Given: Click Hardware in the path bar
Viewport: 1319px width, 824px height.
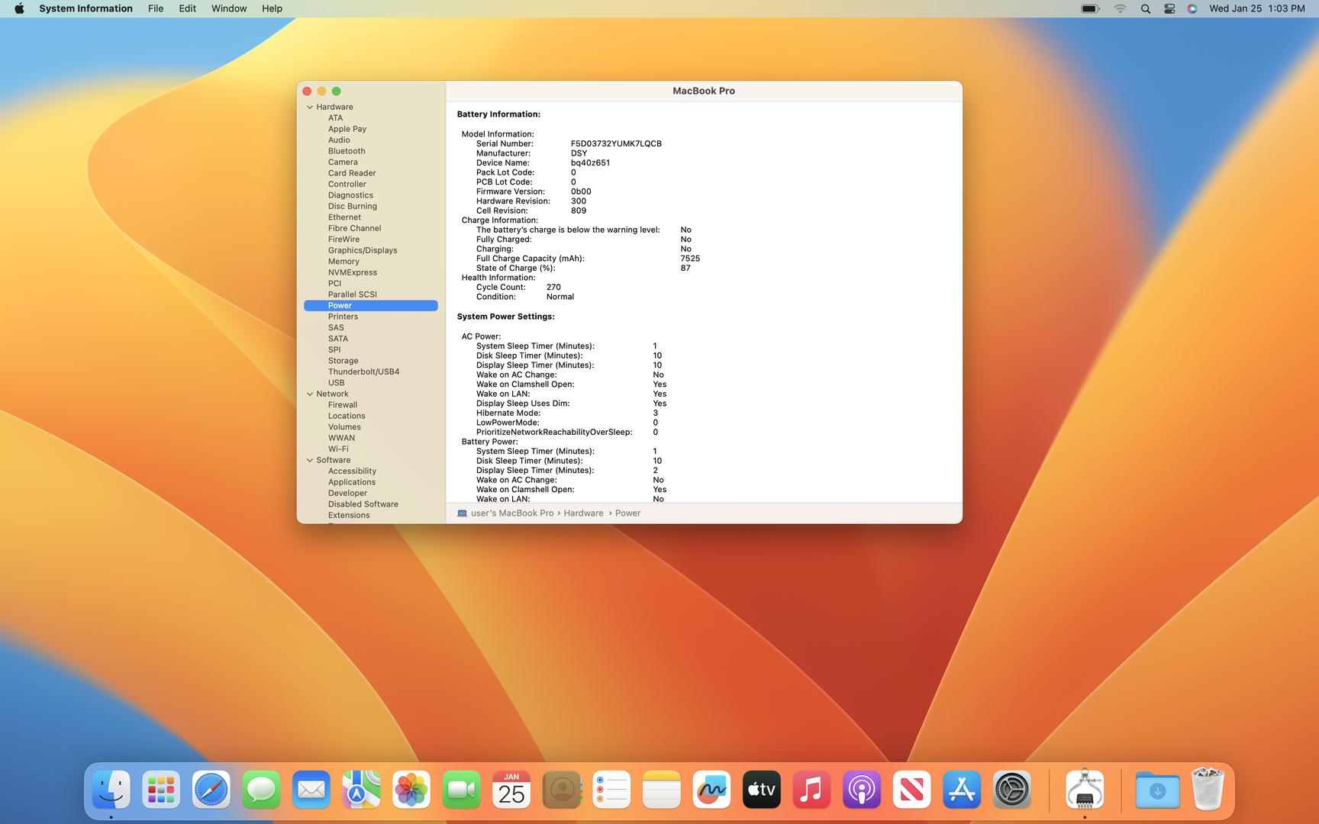Looking at the screenshot, I should coord(583,513).
